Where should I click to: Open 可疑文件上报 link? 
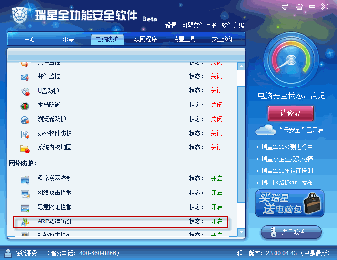click(x=199, y=25)
